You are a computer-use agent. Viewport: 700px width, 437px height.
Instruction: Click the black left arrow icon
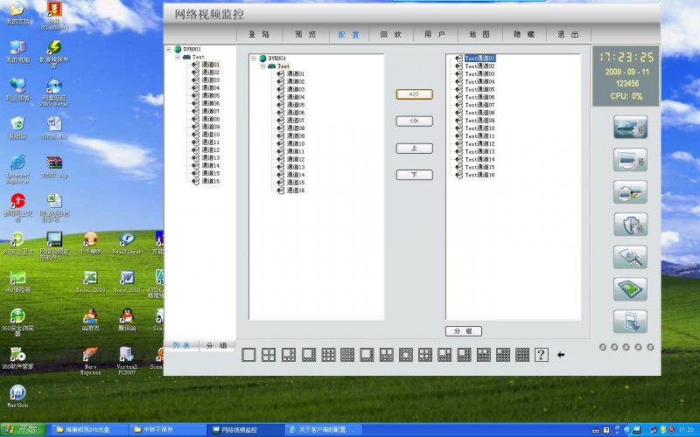pos(561,355)
